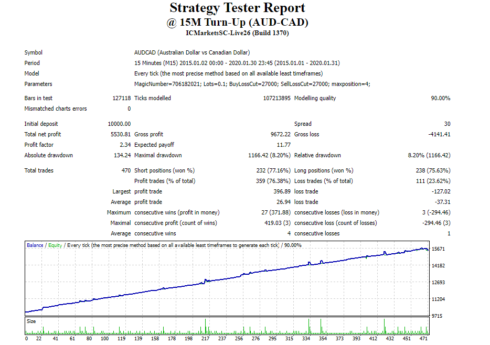The height and width of the screenshot is (345, 490).
Task: Click the x-axis tick label 217
Action: click(x=205, y=338)
